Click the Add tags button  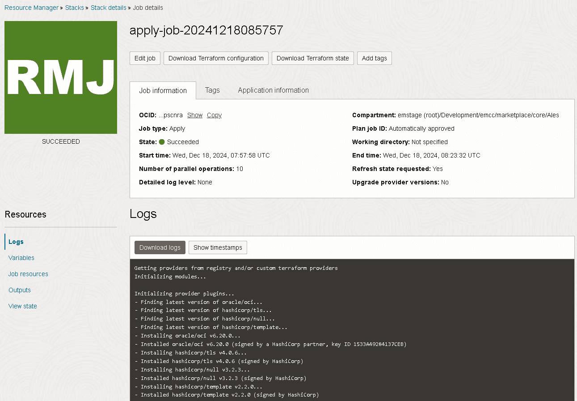coord(375,58)
